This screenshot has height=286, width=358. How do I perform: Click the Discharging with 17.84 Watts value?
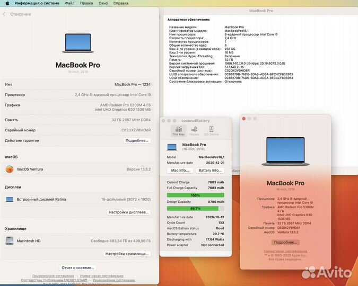215,239
